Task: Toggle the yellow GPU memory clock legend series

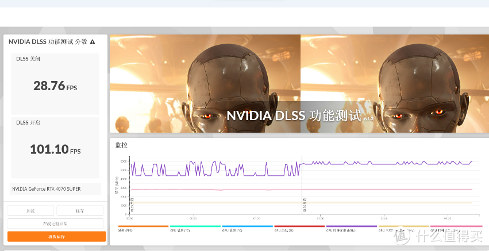Action: pos(403,229)
